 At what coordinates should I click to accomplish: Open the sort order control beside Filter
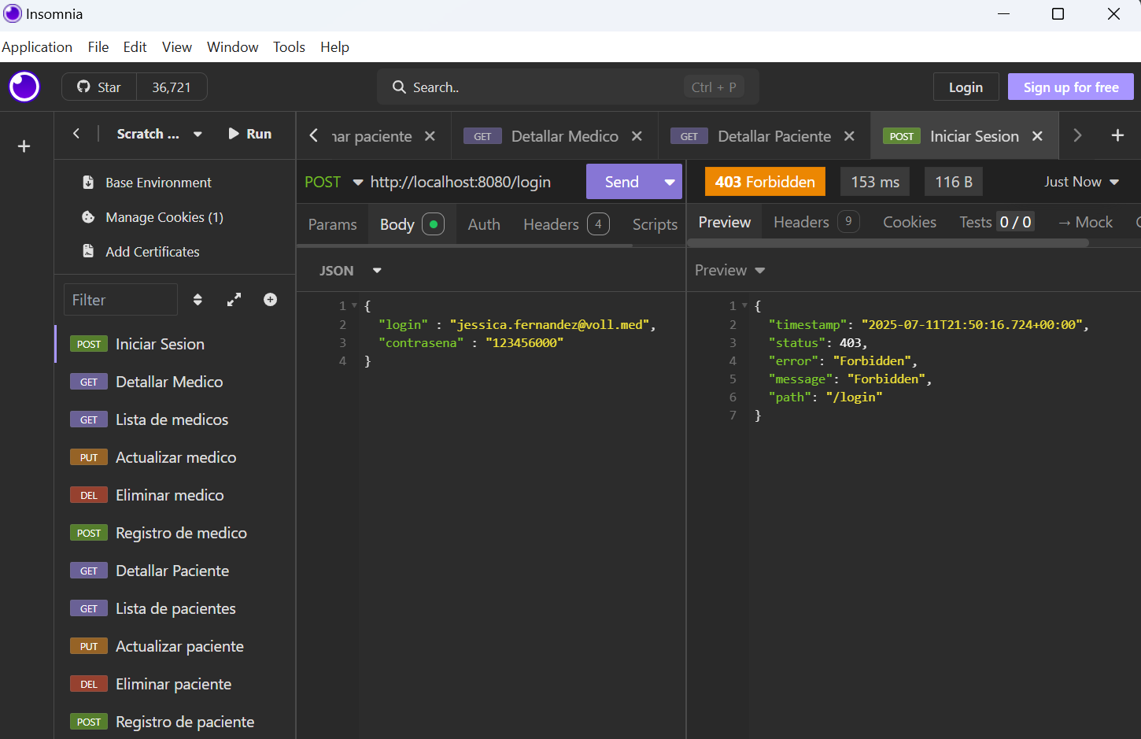[x=198, y=300]
